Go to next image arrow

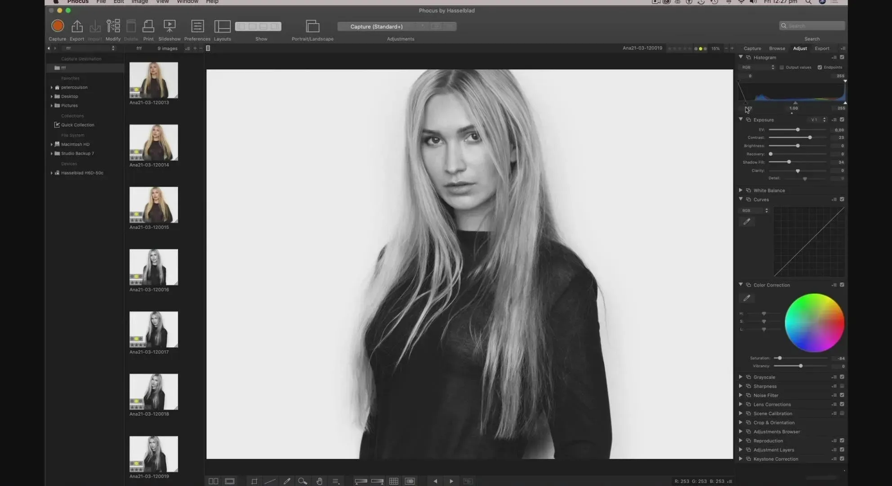coord(451,481)
